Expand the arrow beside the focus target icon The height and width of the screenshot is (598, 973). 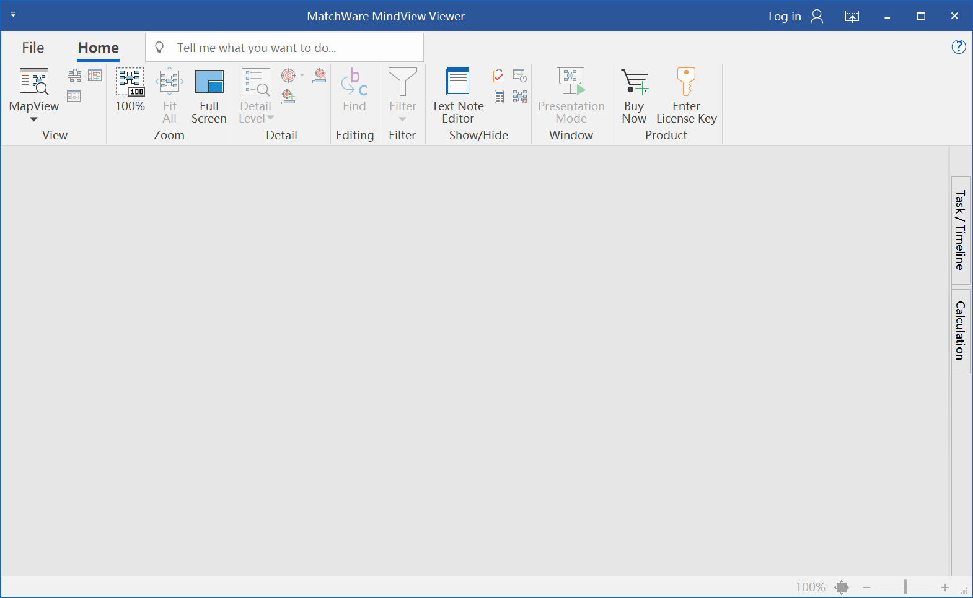(302, 76)
